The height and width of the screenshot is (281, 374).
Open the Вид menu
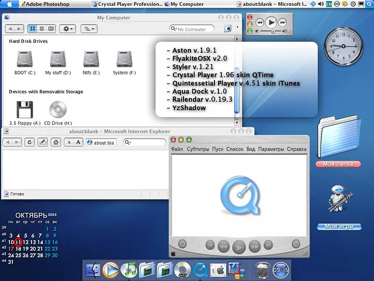pos(251,149)
